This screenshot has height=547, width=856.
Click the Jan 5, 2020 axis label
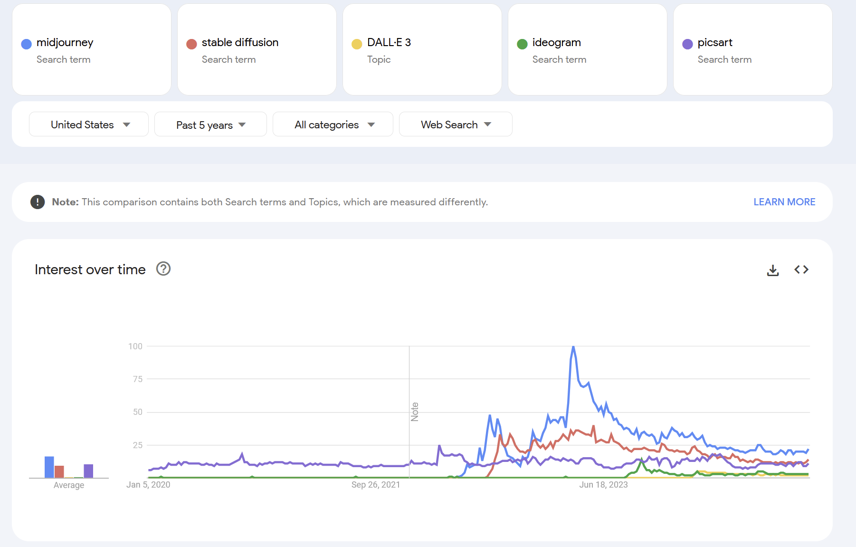[148, 485]
